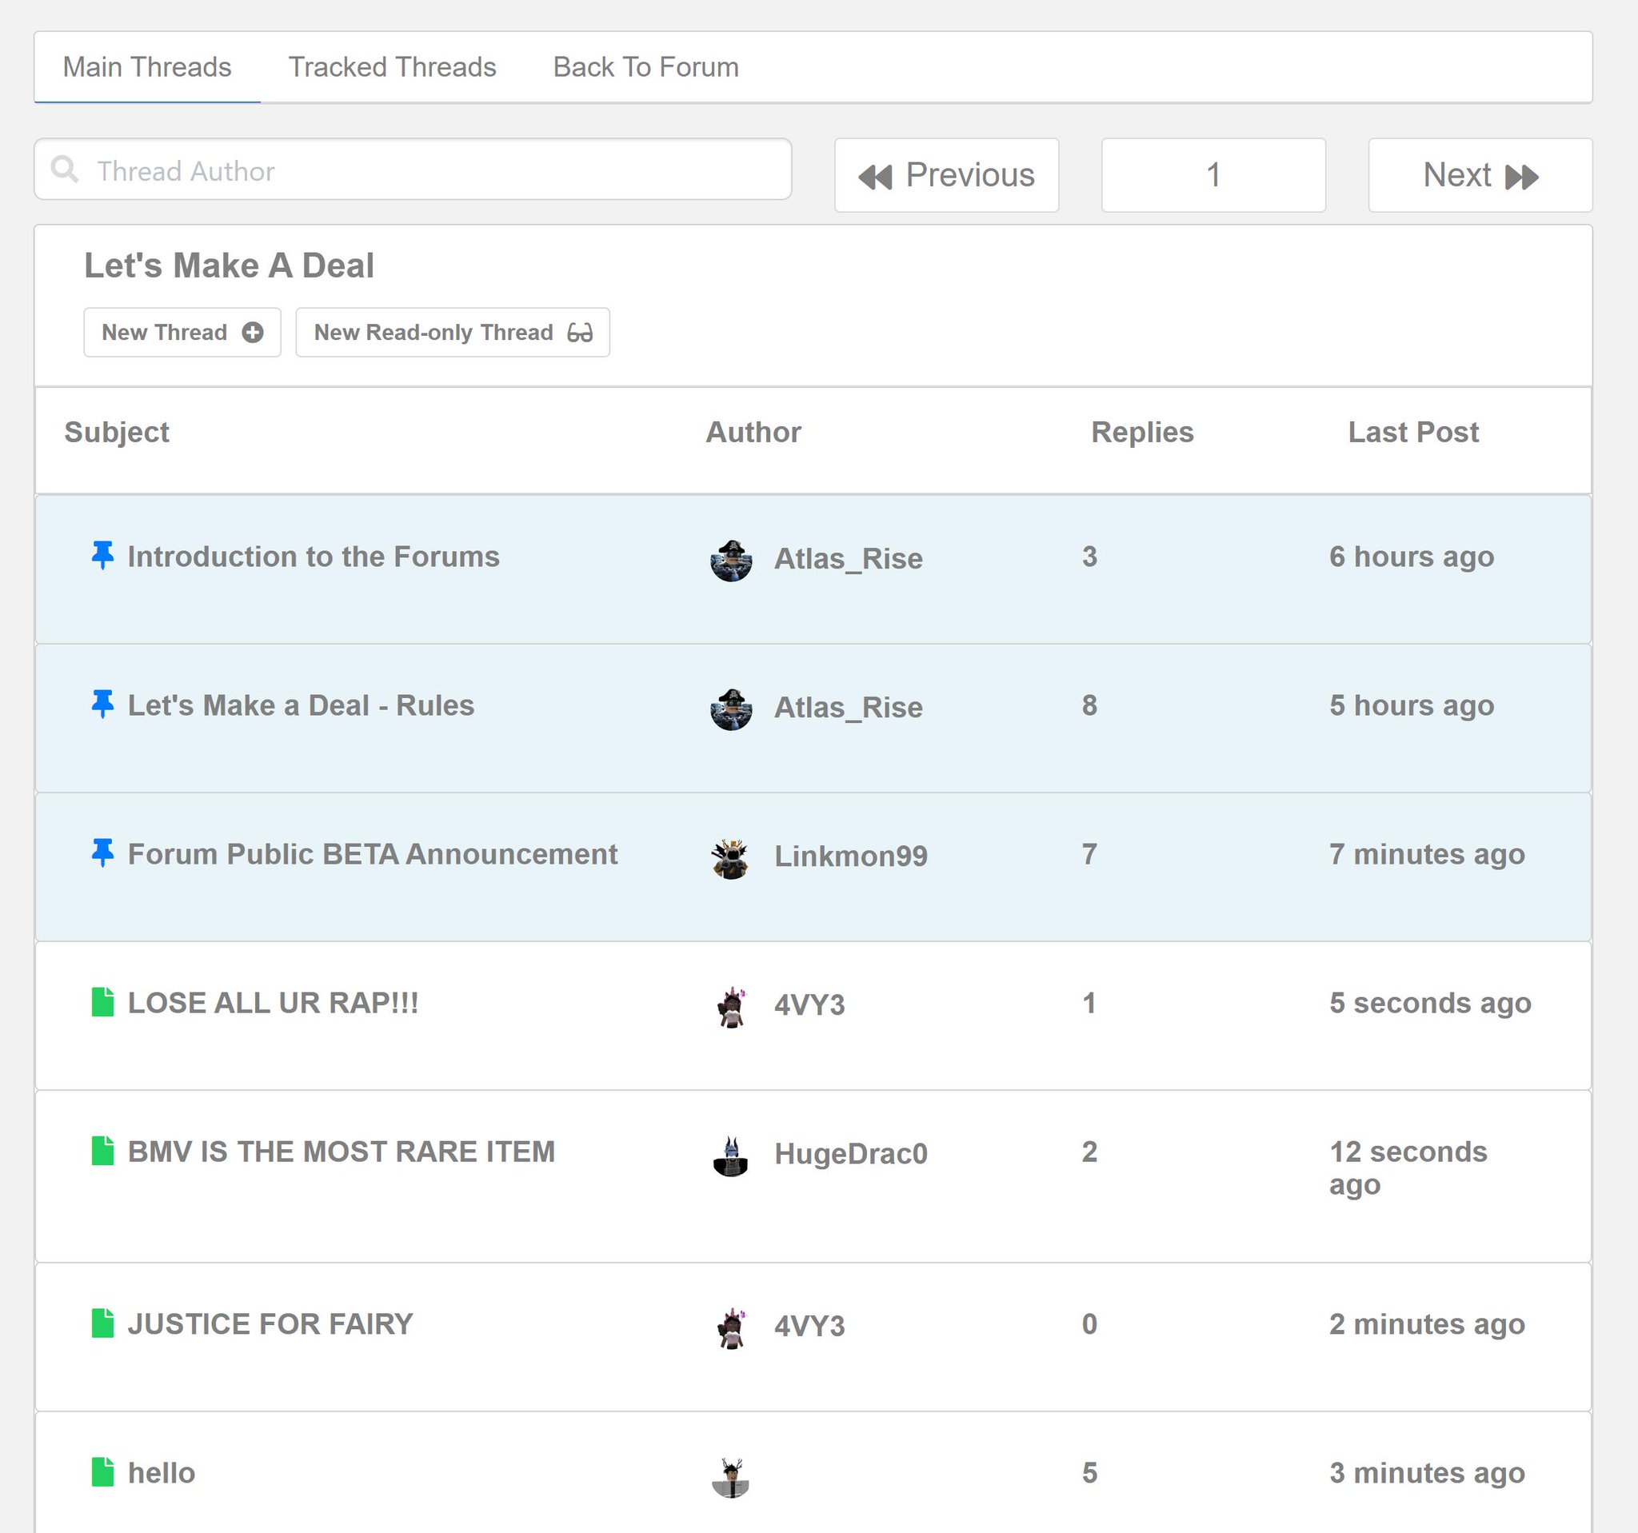
Task: Click HugeDrac0's avatar image
Action: pos(730,1156)
